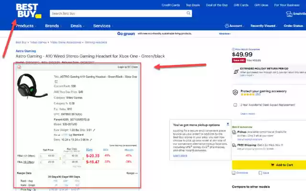Open Gift Ideas in top menu
This screenshot has height=191, width=306.
coord(262,5)
